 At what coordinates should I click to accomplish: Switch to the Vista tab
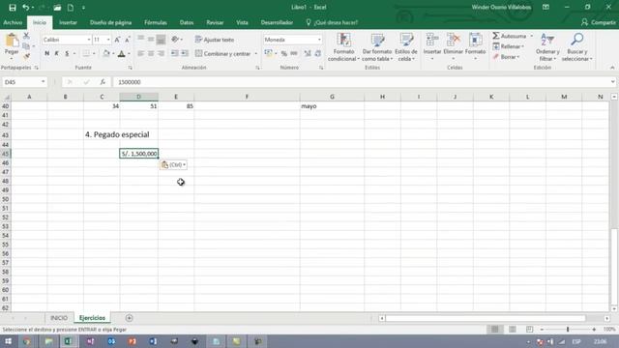[242, 22]
